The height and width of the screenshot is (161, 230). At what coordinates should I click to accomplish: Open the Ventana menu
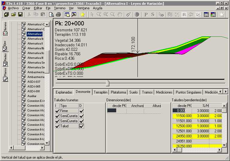[x=83, y=8]
